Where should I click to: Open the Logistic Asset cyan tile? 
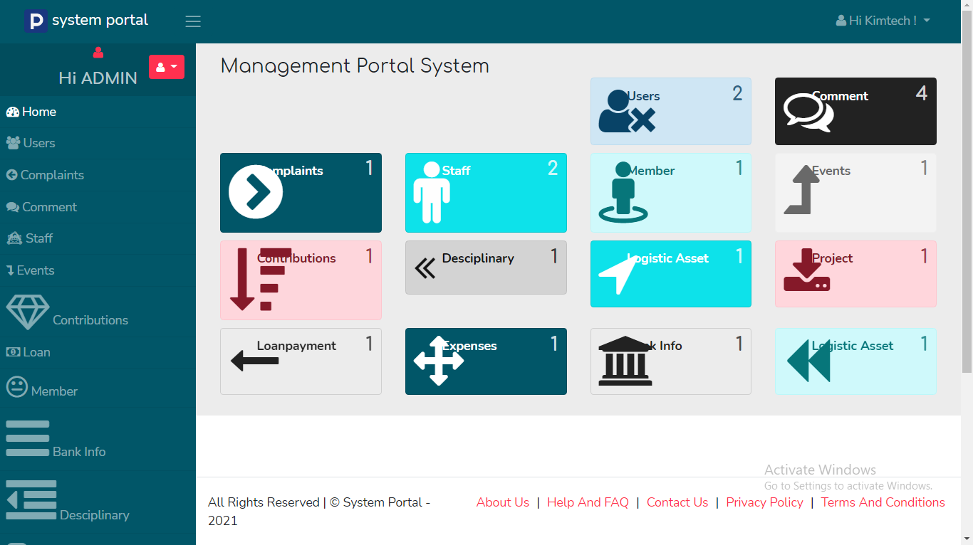click(670, 274)
